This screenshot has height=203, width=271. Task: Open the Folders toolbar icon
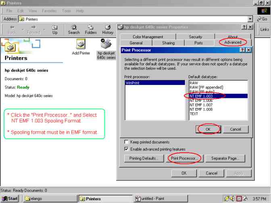click(91, 29)
